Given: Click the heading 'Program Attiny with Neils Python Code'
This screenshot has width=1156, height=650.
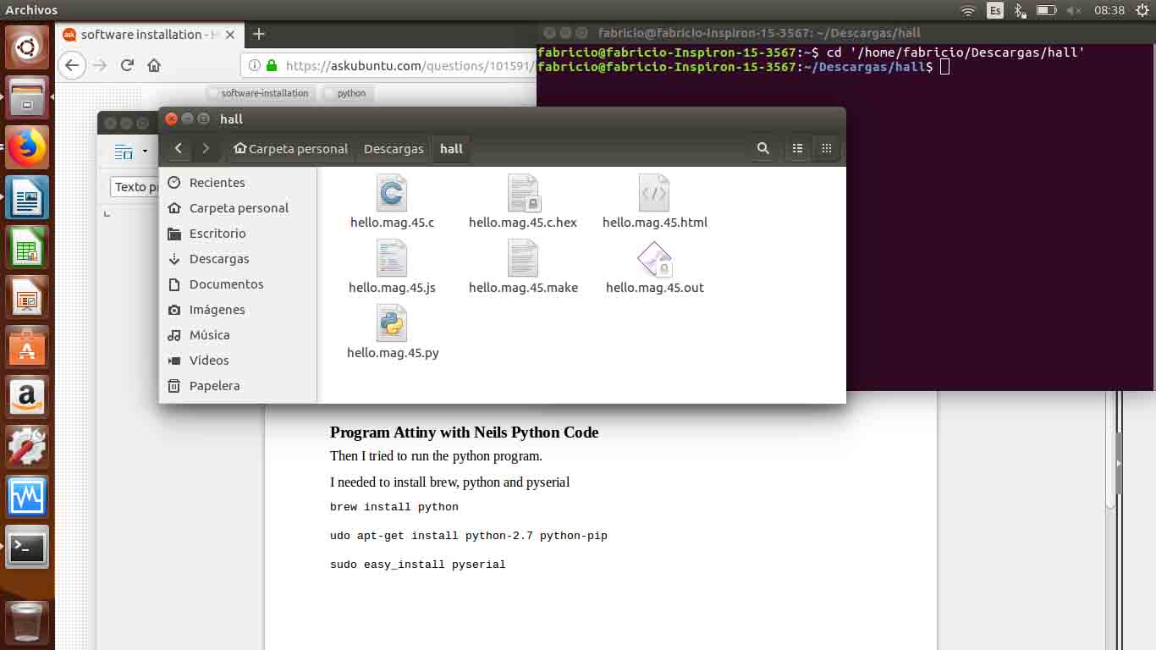Looking at the screenshot, I should [464, 432].
